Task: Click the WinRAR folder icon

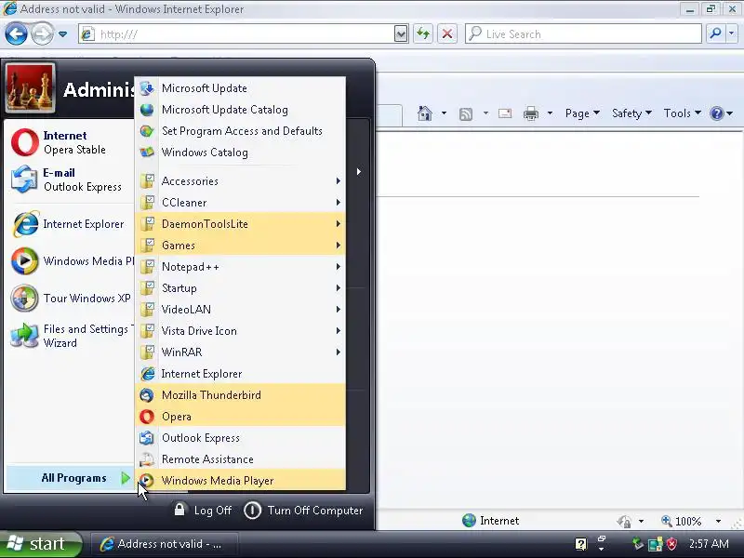Action: tap(148, 352)
